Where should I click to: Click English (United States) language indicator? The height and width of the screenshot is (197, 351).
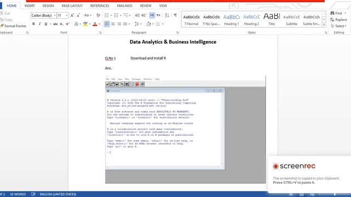point(58,194)
